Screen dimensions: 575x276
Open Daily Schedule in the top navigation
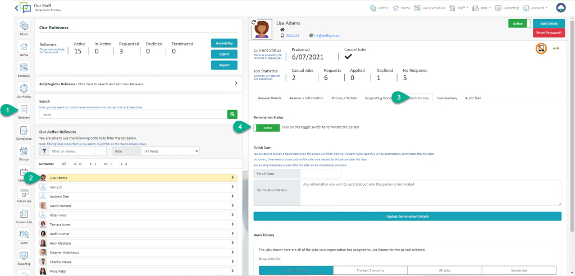[x=430, y=8]
